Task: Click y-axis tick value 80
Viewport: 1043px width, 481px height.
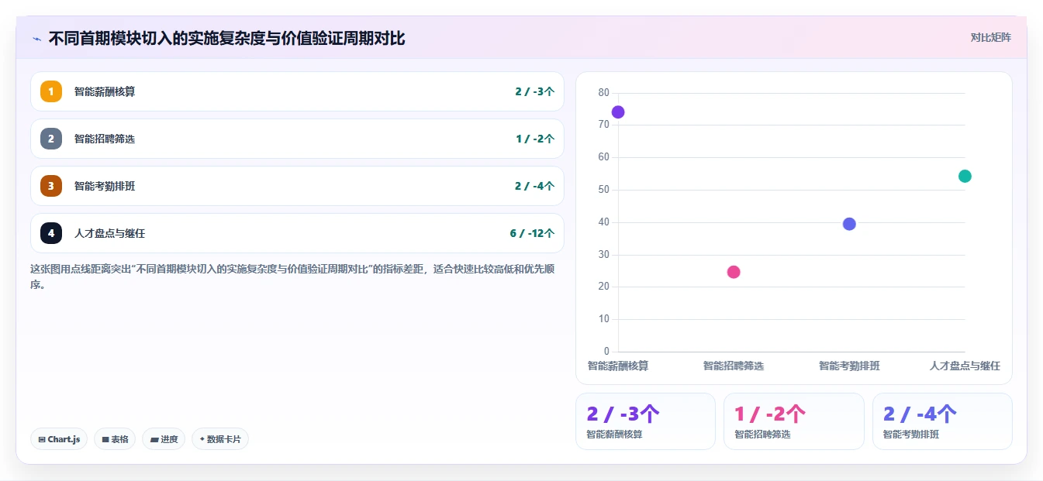Action: tap(604, 92)
